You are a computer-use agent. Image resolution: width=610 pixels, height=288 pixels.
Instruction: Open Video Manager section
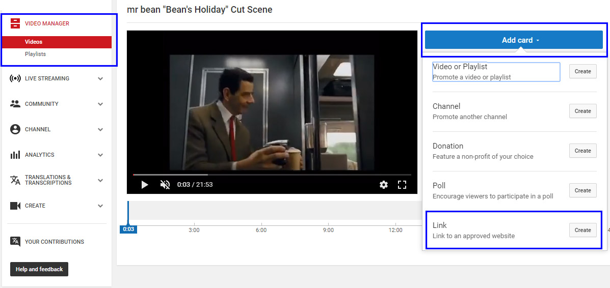[x=47, y=23]
